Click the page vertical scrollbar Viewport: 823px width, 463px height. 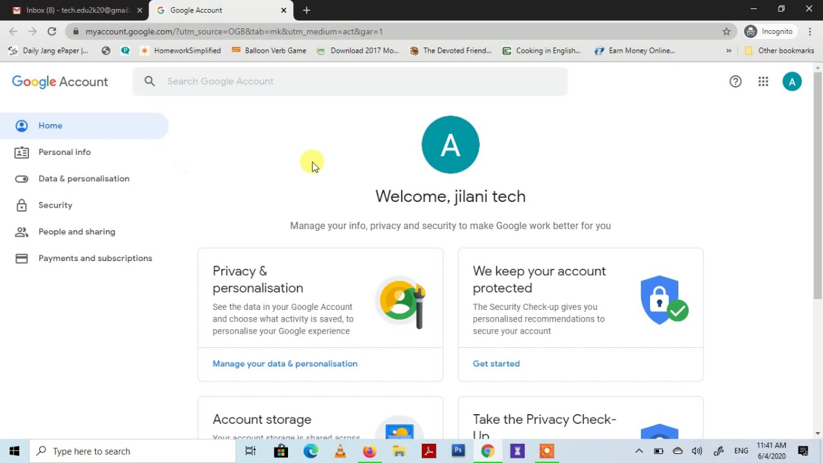(818, 185)
